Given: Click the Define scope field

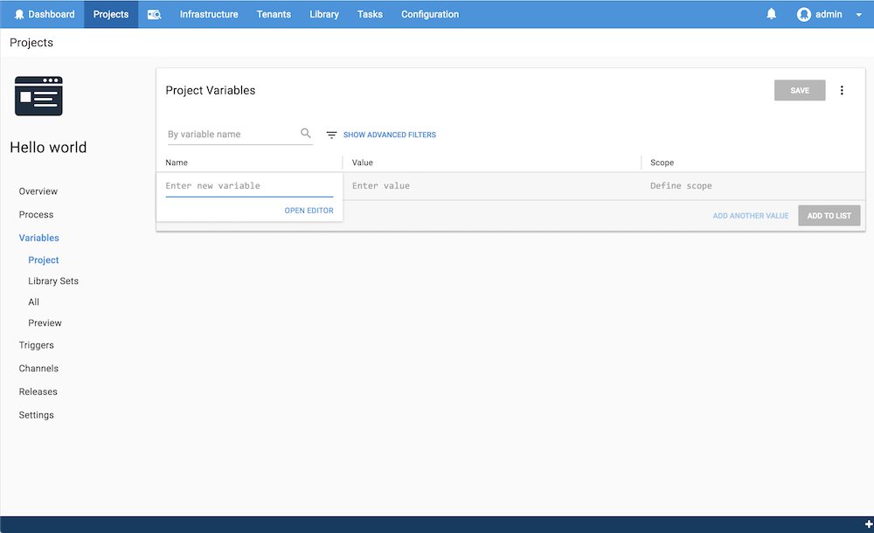Looking at the screenshot, I should (753, 186).
